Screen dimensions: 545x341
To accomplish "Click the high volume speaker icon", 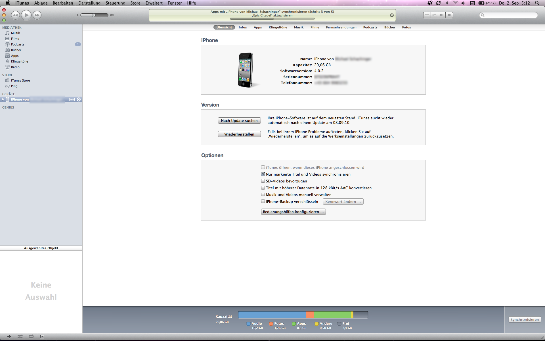I will tap(112, 15).
